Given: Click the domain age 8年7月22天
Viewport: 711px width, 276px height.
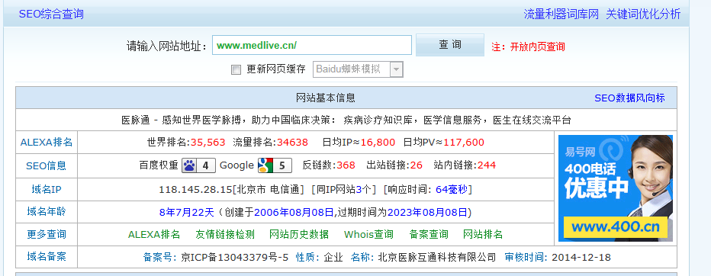Looking at the screenshot, I should click(186, 212).
